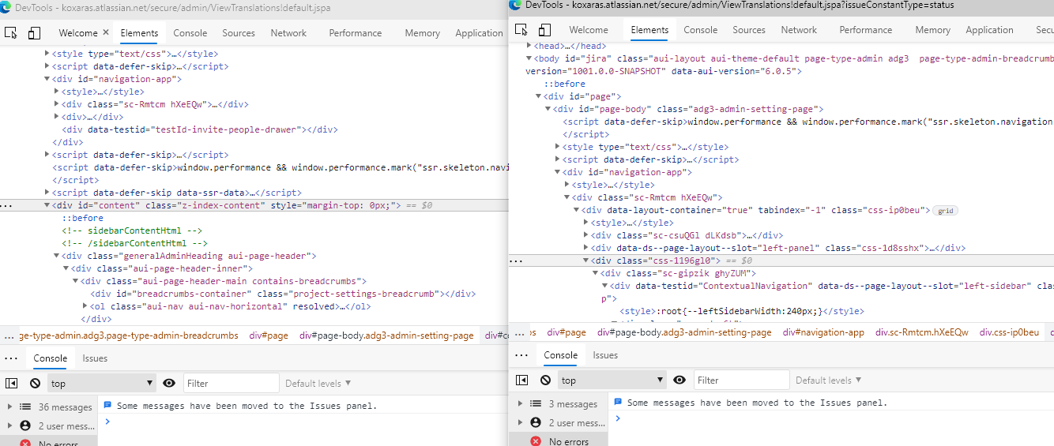1054x446 pixels.
Task: Select div.css-ip0beu breadcrumb in right window
Action: [1009, 332]
